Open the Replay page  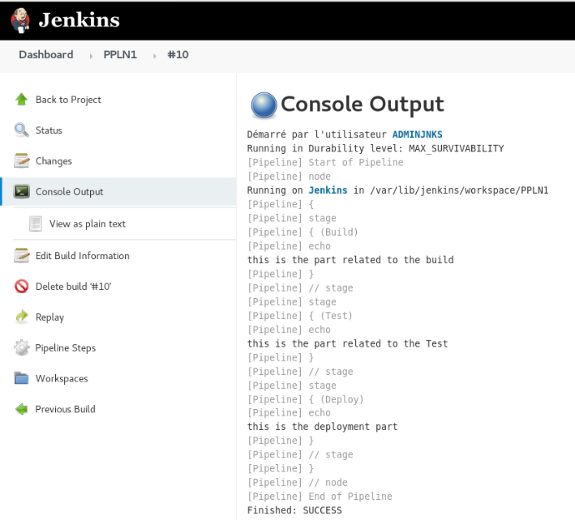tap(49, 318)
